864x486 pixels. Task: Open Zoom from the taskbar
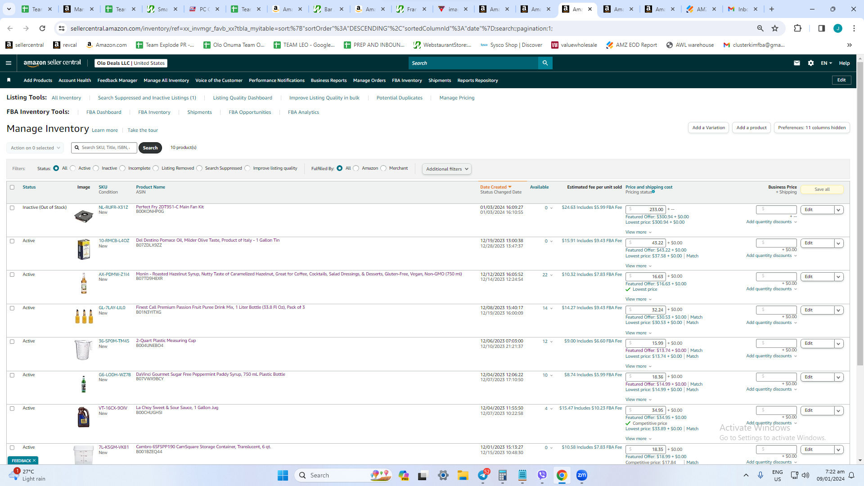(x=582, y=475)
